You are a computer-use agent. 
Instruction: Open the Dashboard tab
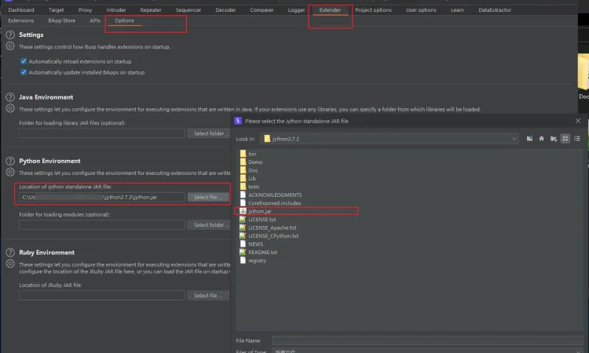tap(21, 10)
